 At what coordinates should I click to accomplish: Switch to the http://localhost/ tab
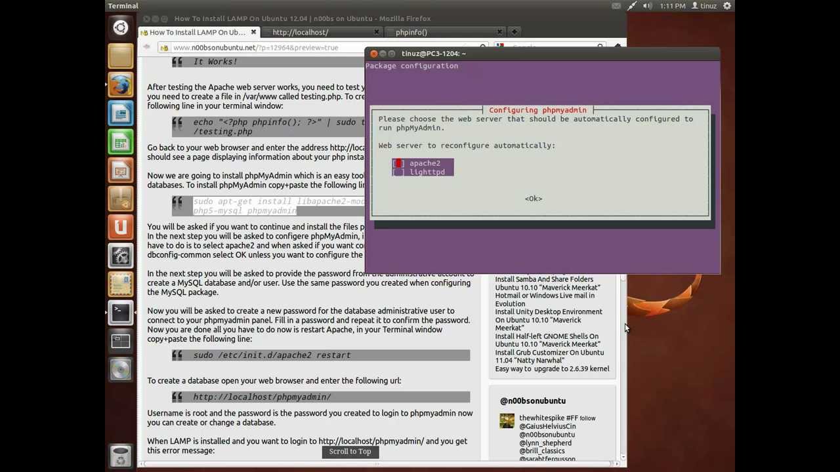(323, 32)
